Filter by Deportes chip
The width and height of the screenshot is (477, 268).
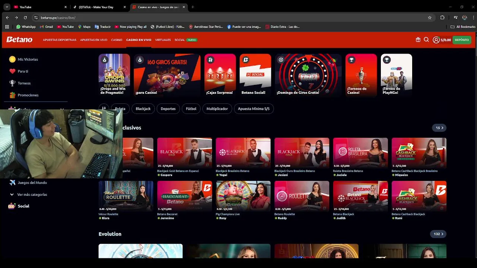[168, 109]
